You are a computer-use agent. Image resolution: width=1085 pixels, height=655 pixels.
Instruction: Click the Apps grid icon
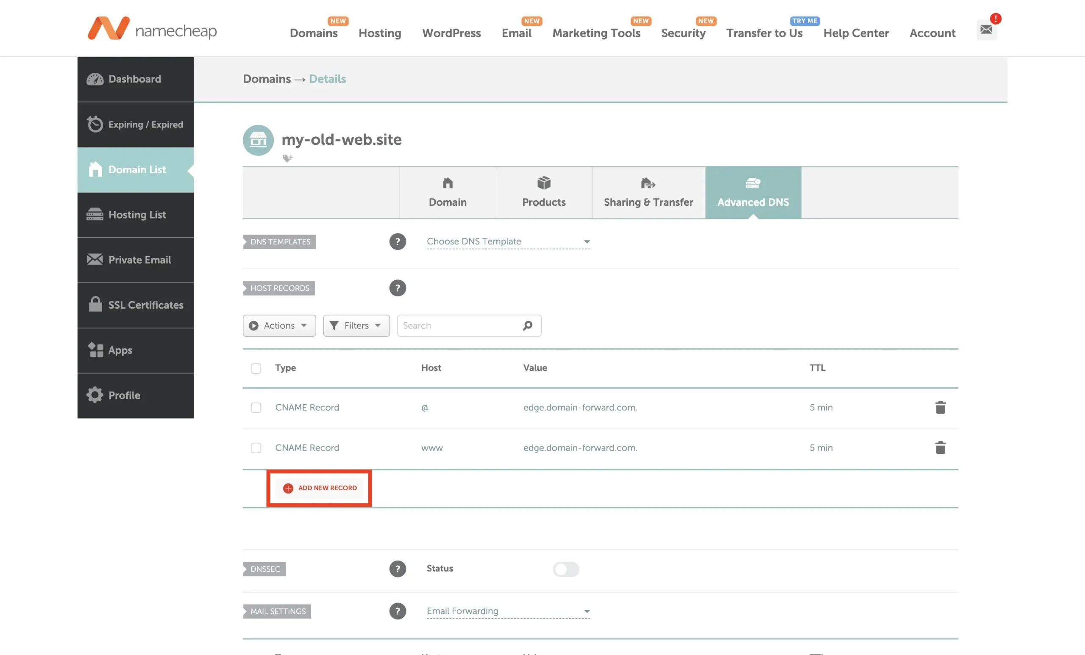95,349
